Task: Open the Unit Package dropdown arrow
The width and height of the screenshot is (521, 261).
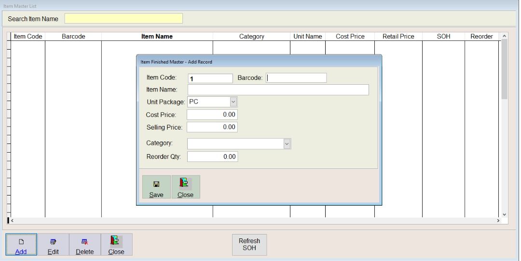Action: (x=233, y=102)
